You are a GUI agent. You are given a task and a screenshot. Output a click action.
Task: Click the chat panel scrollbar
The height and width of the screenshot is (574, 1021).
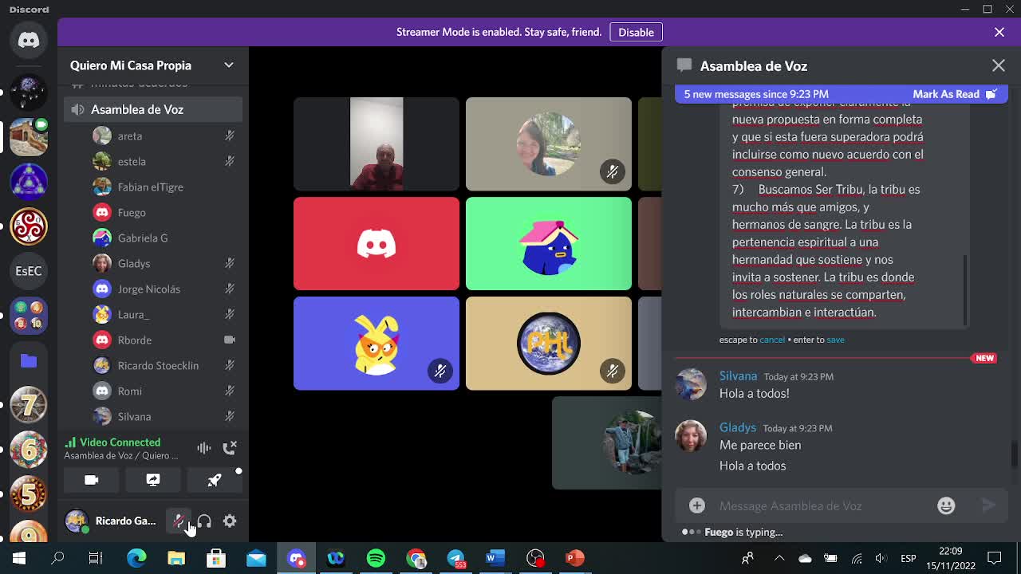point(1015,454)
